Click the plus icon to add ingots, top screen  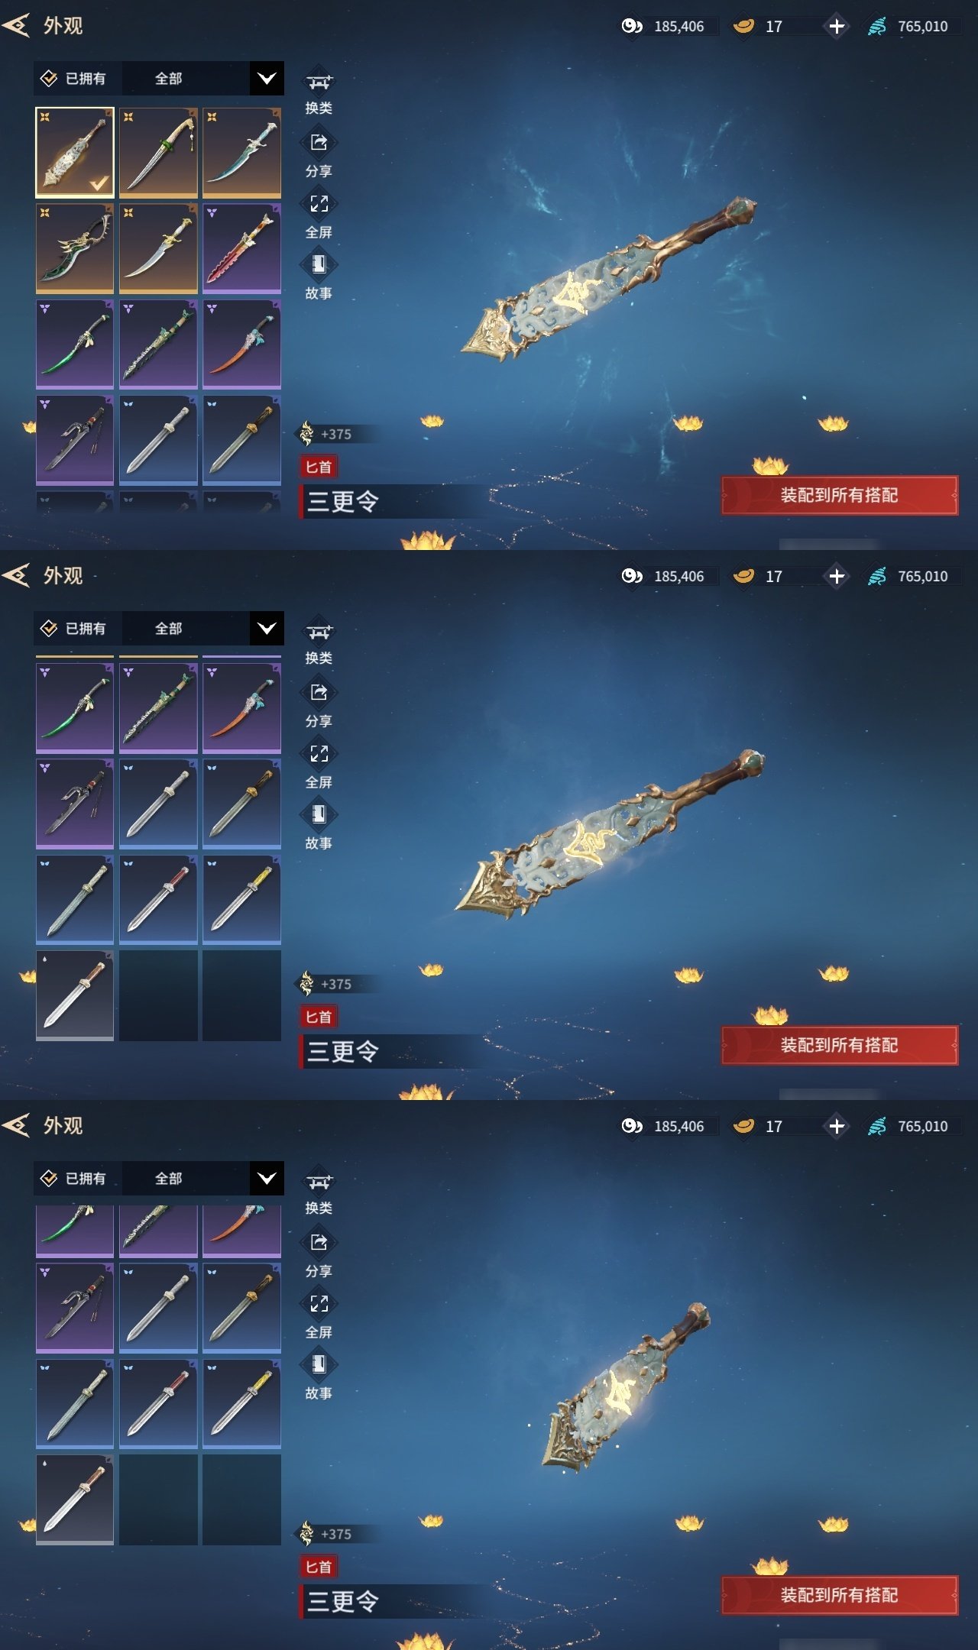click(x=837, y=26)
